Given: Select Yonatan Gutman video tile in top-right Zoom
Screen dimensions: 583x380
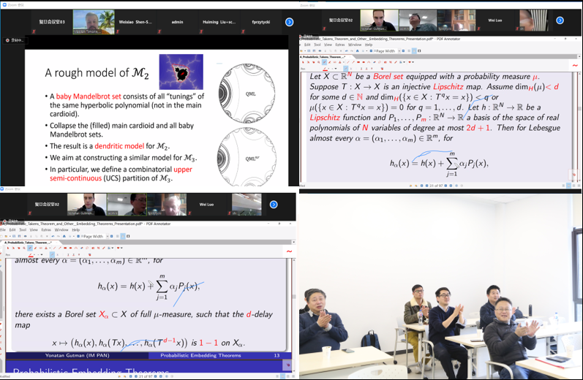Looking at the screenshot, I should click(379, 20).
